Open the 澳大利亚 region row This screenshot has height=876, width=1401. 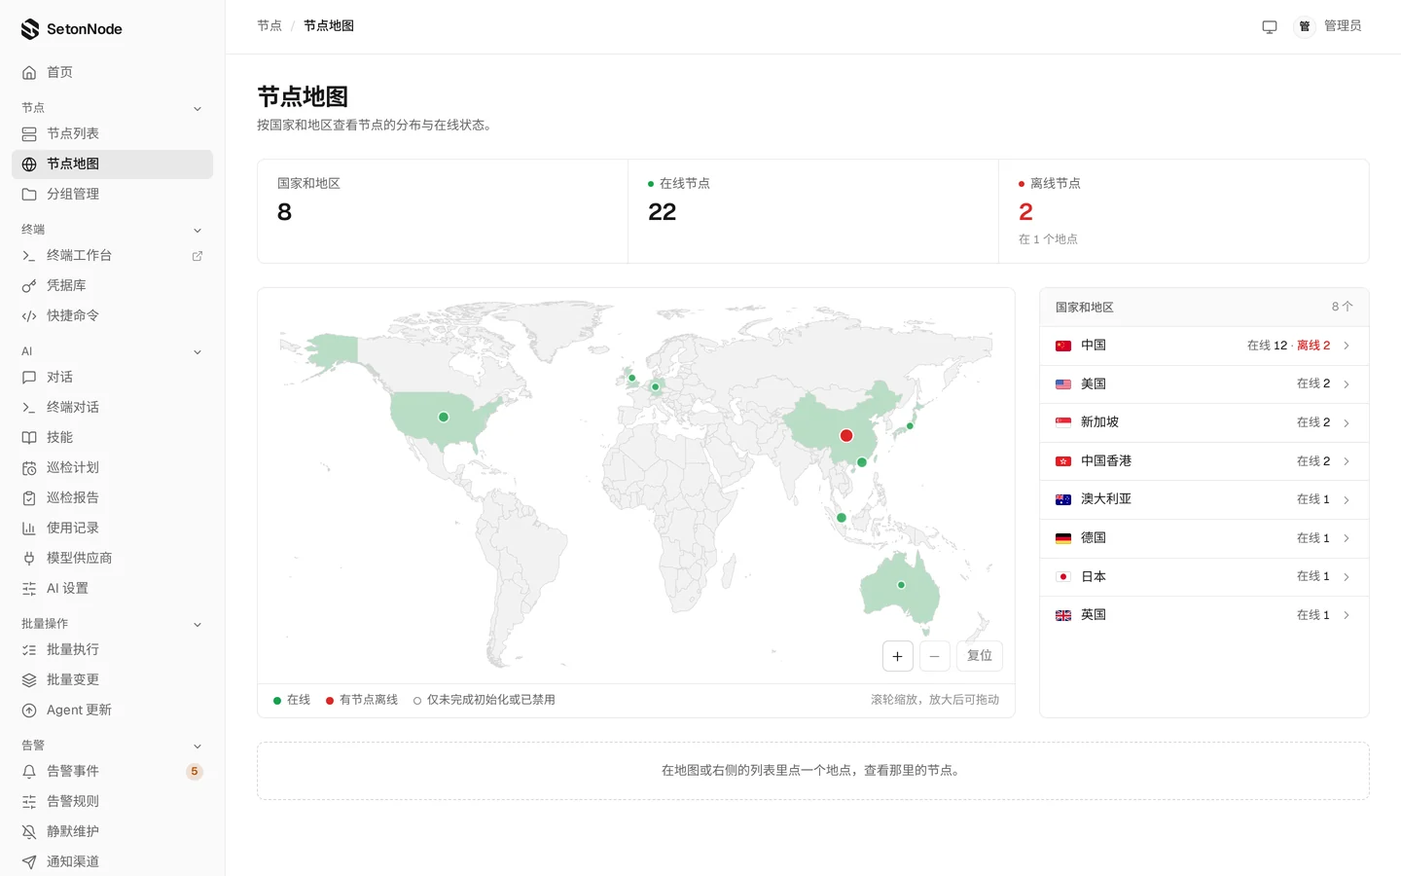click(1204, 499)
